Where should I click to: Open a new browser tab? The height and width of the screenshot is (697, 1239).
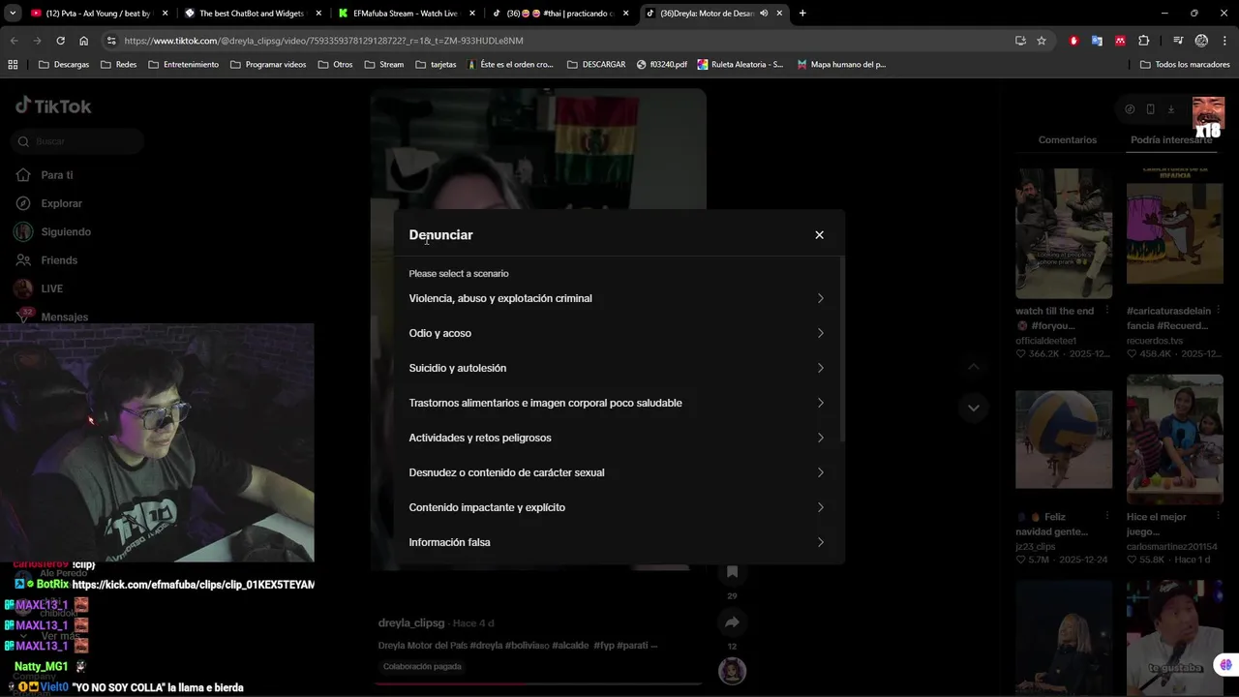(802, 14)
